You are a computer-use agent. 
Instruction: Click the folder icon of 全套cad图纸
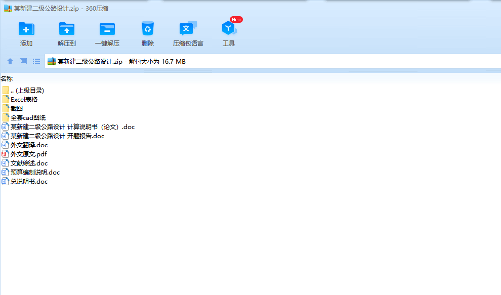pyautogui.click(x=6, y=117)
